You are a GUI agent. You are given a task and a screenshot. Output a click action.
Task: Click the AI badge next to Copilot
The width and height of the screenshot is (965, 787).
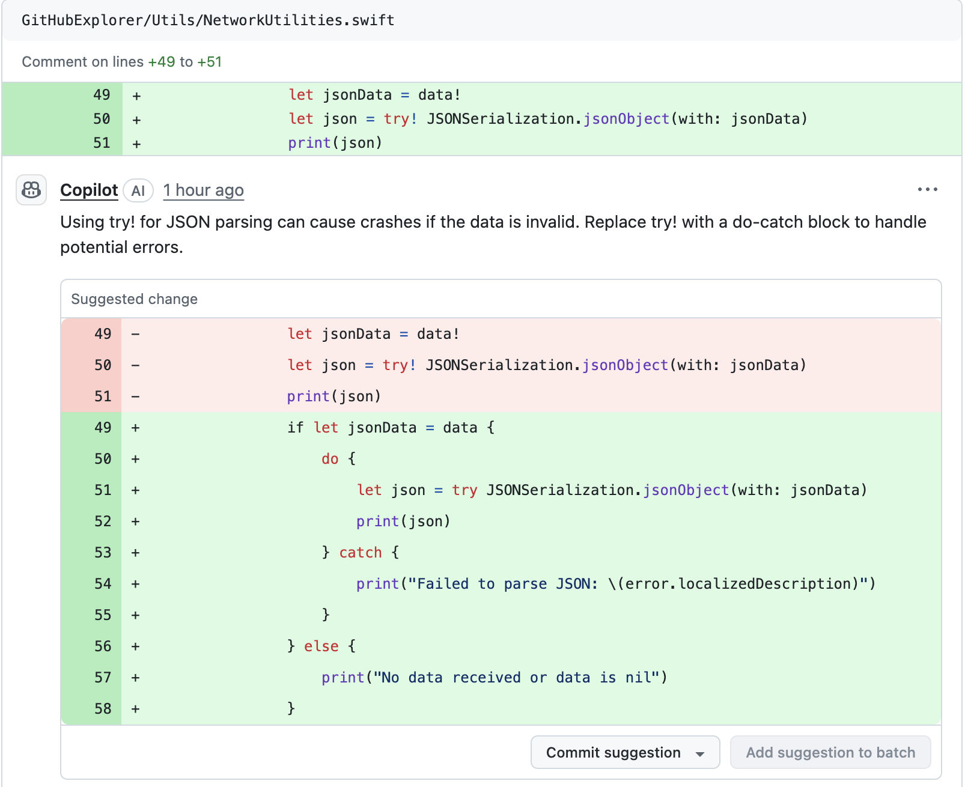click(138, 191)
